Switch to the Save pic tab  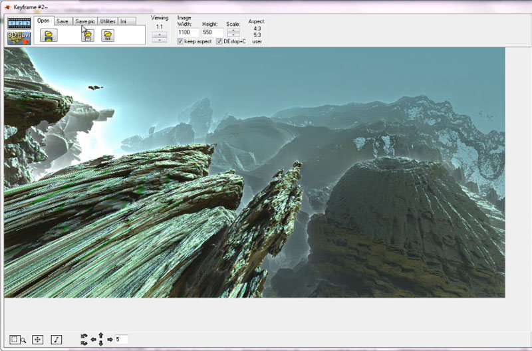(85, 21)
